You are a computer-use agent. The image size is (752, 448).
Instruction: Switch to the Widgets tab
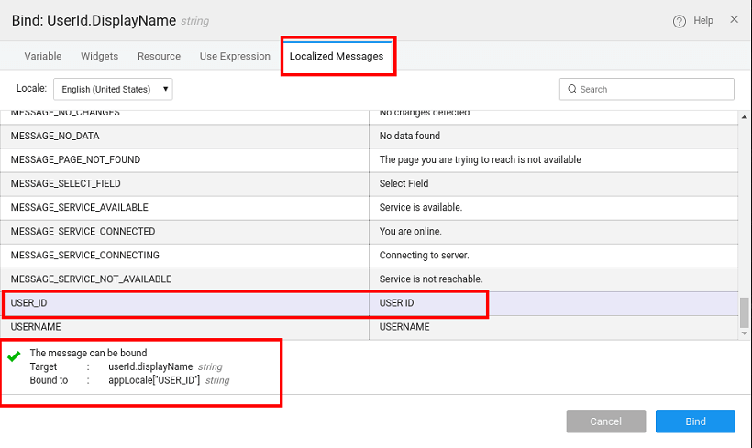(x=99, y=56)
